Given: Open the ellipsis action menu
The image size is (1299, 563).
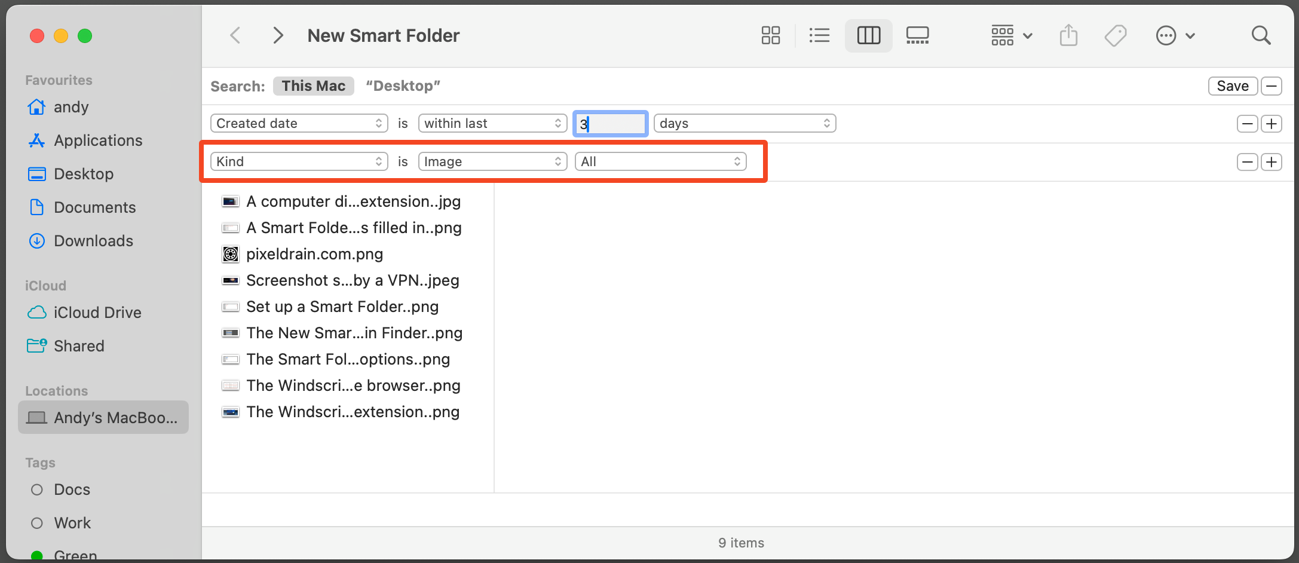Looking at the screenshot, I should tap(1174, 35).
